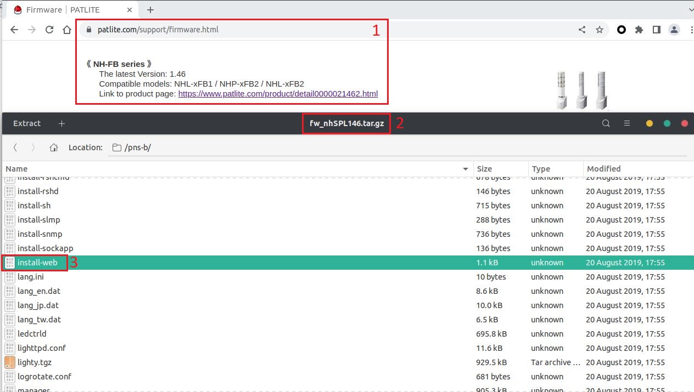Go to browser home page icon
Viewport: 694px width, 392px height.
67,30
